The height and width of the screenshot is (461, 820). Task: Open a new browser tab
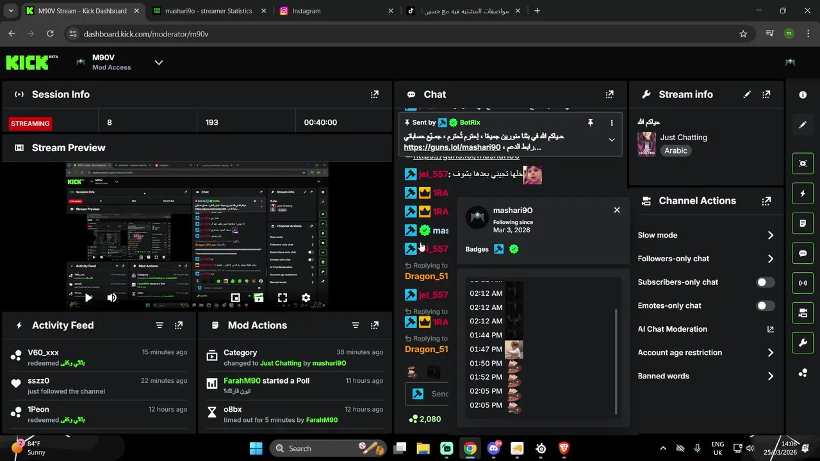537,11
